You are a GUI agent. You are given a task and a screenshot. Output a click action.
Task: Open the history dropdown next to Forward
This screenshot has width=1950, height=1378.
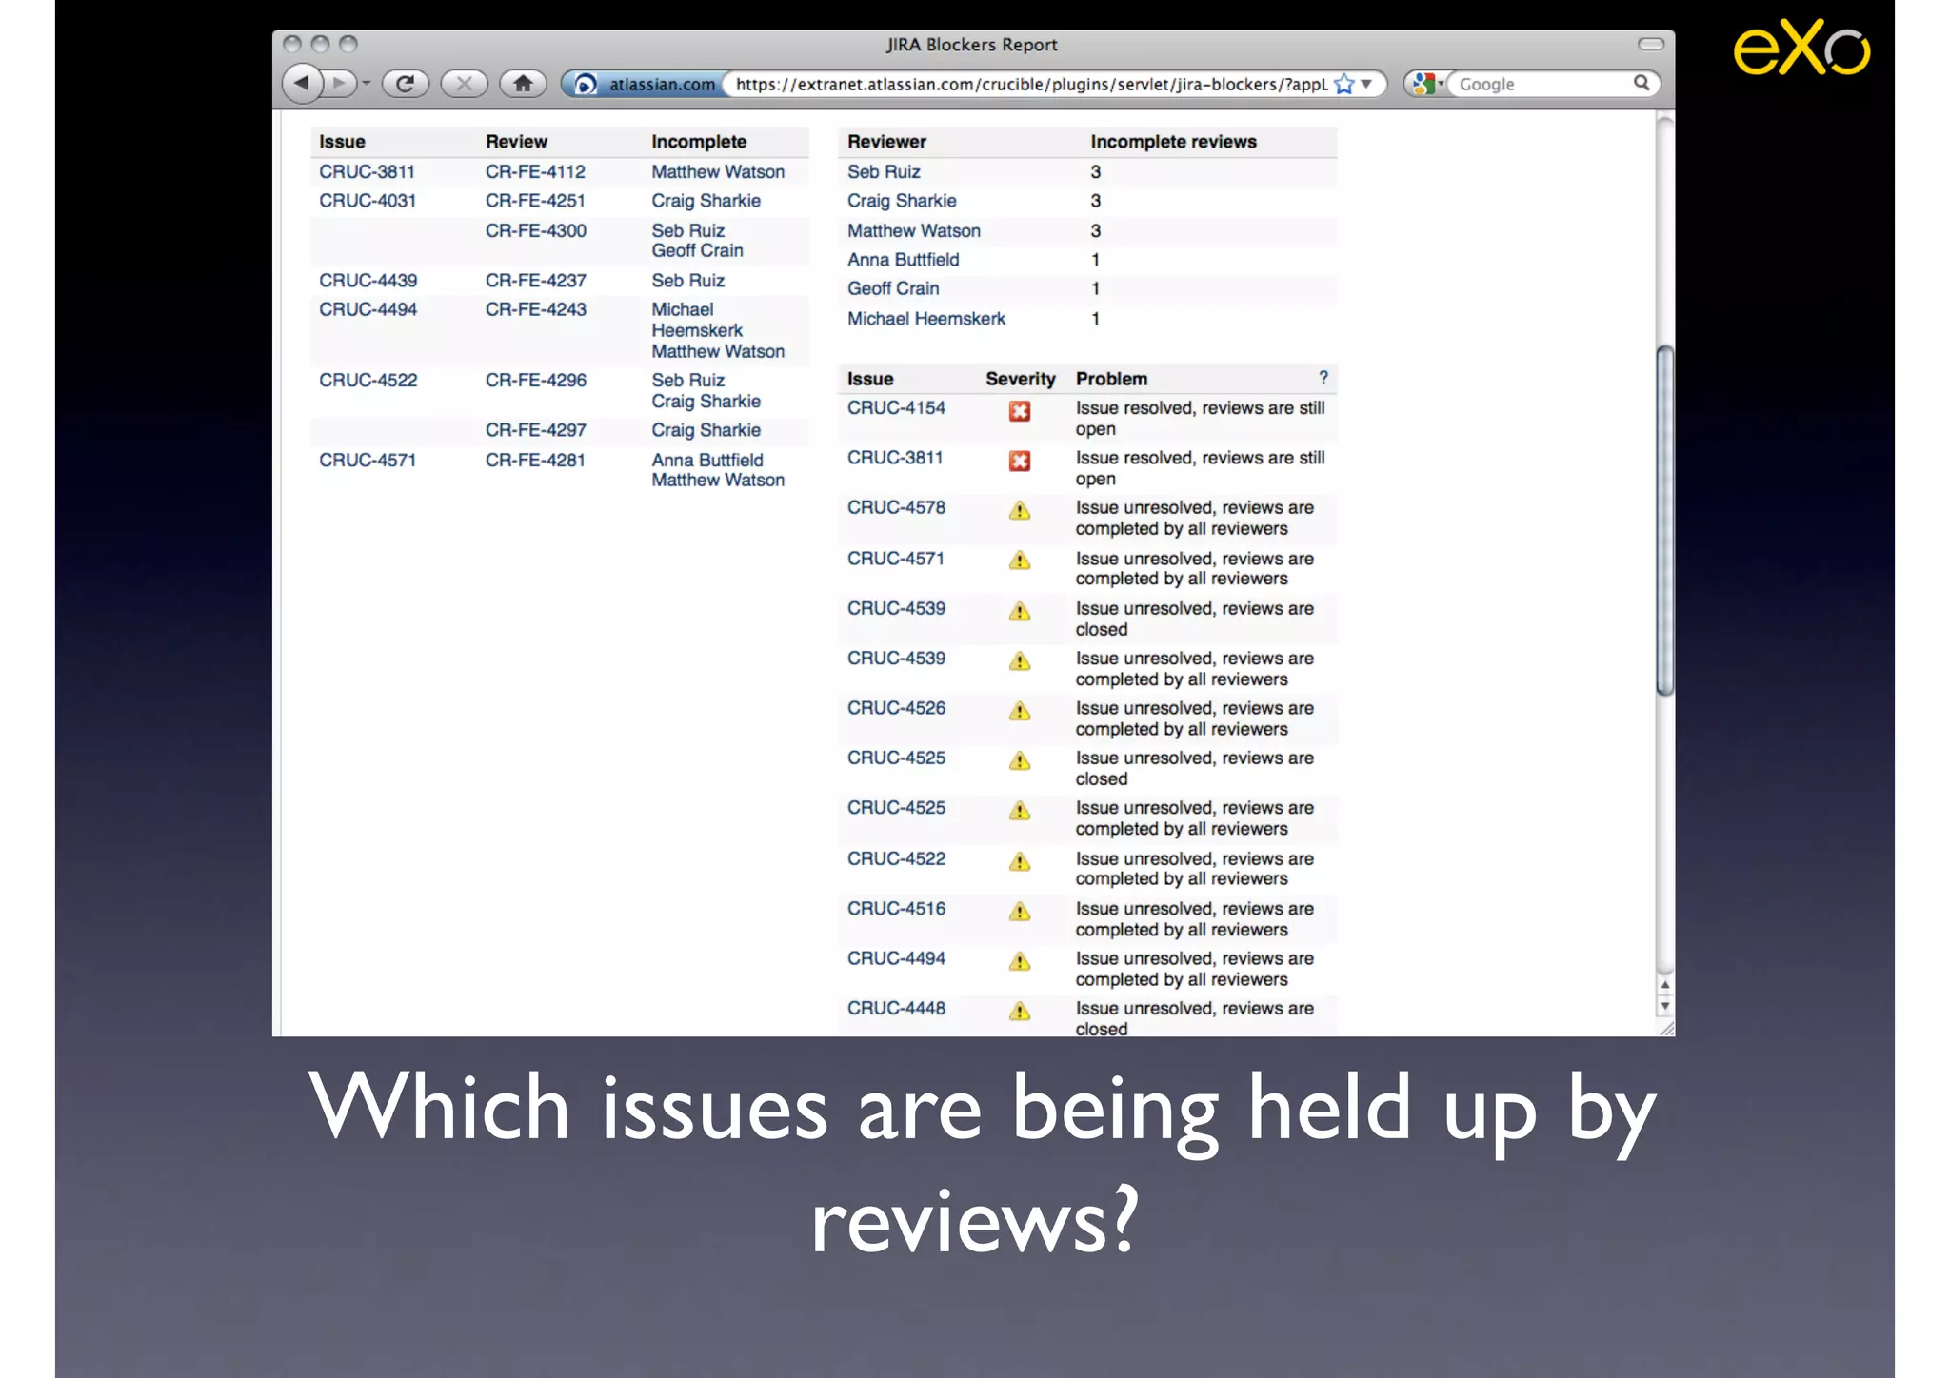(x=367, y=84)
